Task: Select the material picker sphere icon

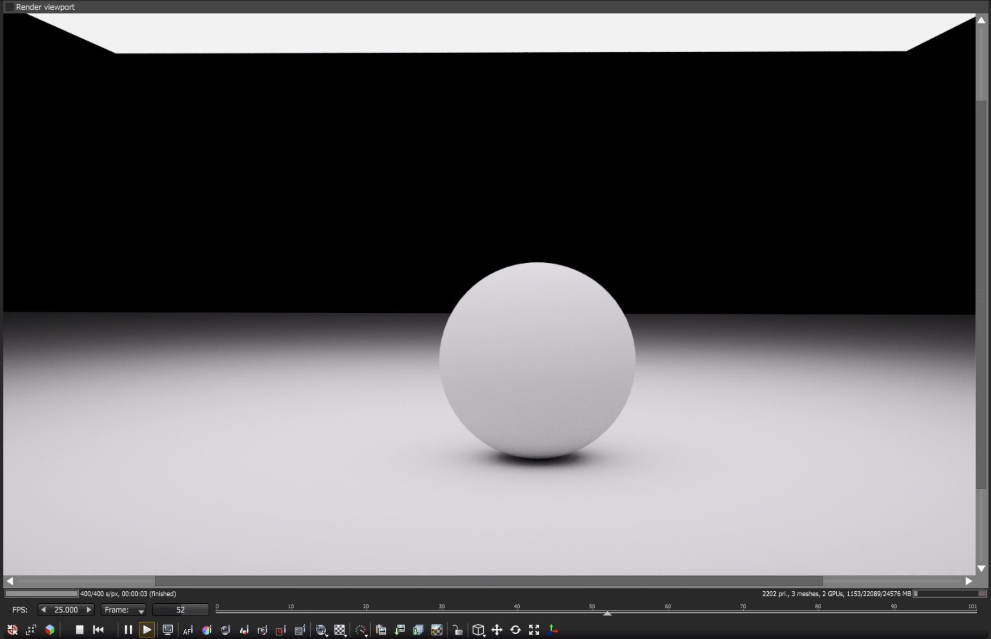Action: pos(225,630)
